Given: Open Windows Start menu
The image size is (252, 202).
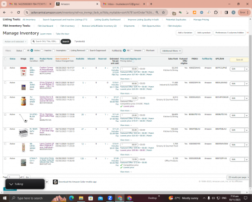Looking at the screenshot, I should (5, 198).
